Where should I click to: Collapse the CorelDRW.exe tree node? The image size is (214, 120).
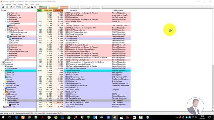click(4, 100)
